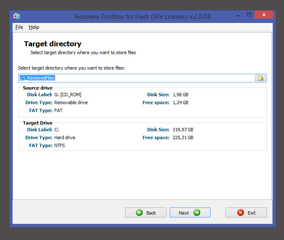Image resolution: width=284 pixels, height=240 pixels.
Task: Close the window with the red X
Action: click(264, 15)
